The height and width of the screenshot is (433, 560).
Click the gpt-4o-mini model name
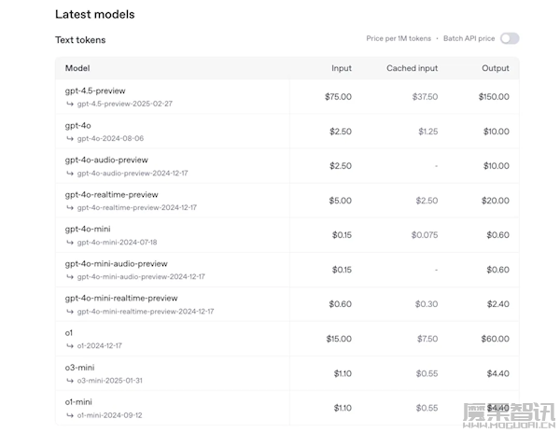(x=88, y=229)
